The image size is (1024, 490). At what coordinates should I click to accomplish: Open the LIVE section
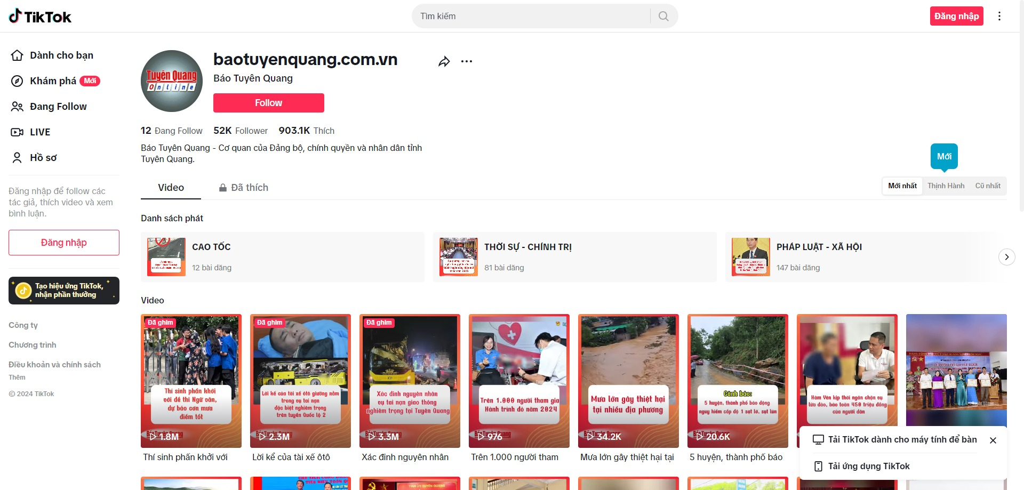31,132
